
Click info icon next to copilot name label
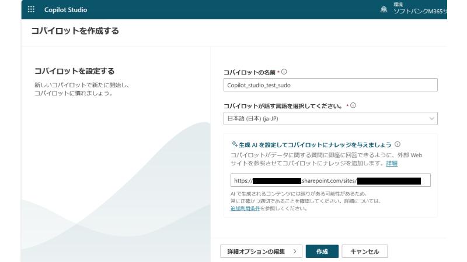tap(284, 72)
